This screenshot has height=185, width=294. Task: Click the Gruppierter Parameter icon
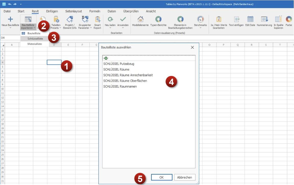tap(85, 19)
